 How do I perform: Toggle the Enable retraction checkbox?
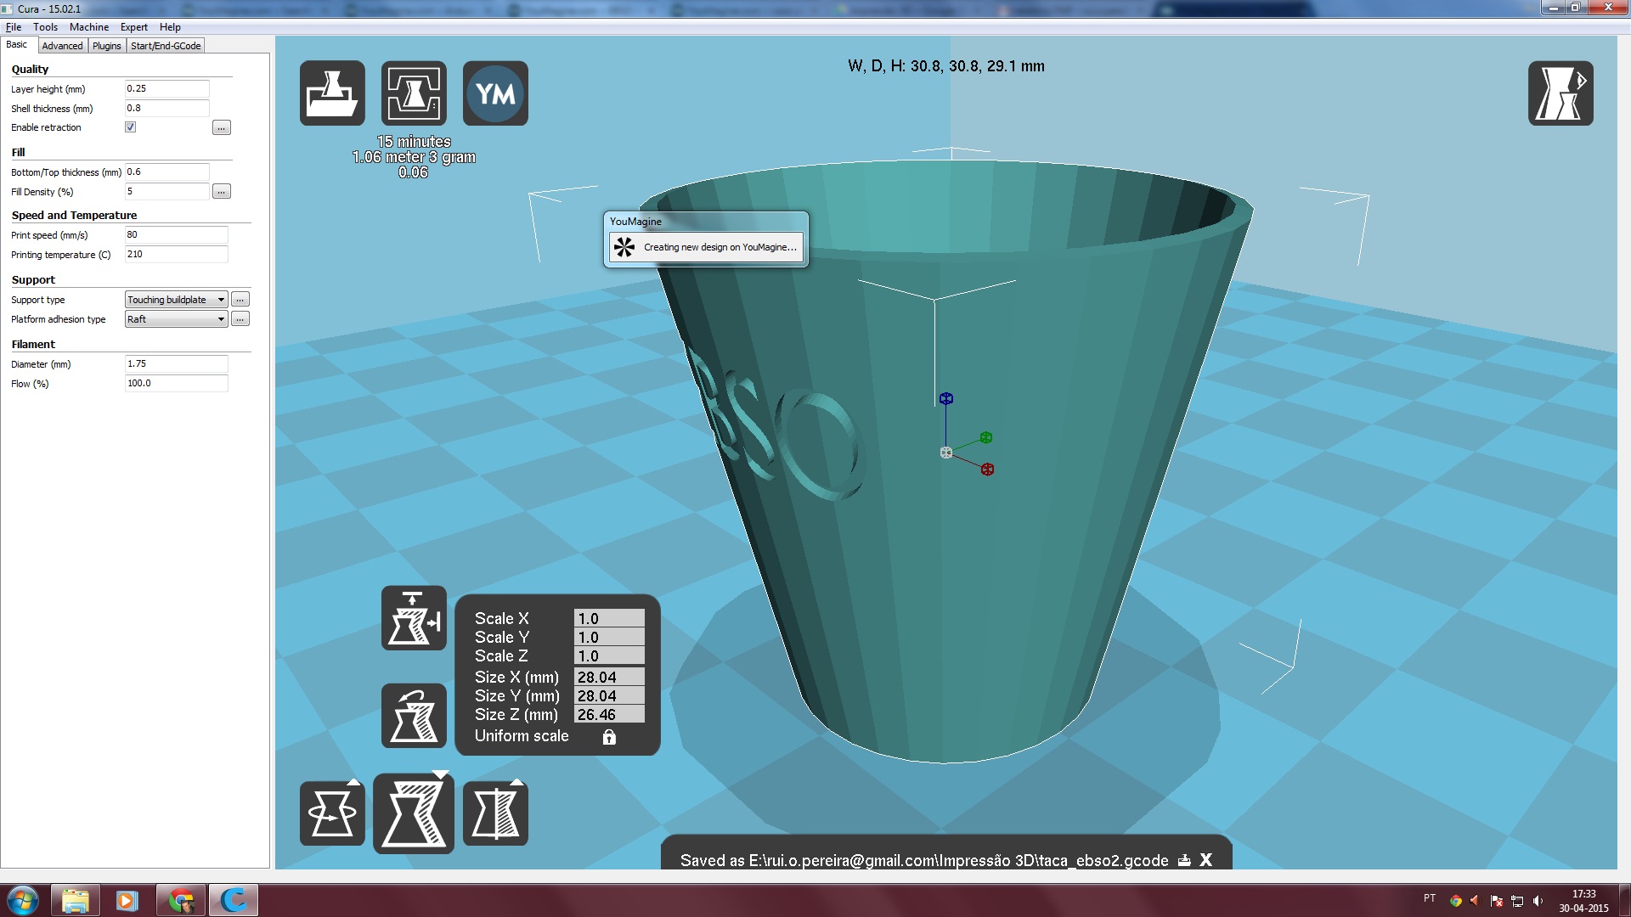pyautogui.click(x=130, y=127)
